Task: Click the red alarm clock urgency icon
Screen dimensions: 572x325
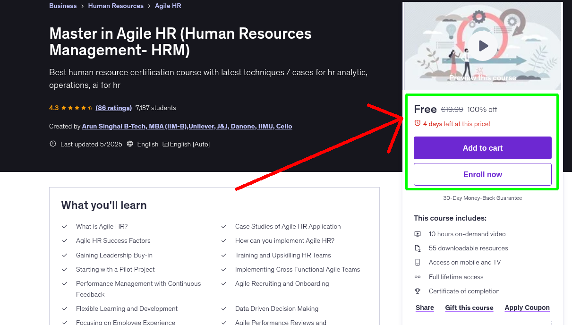Action: 418,123
